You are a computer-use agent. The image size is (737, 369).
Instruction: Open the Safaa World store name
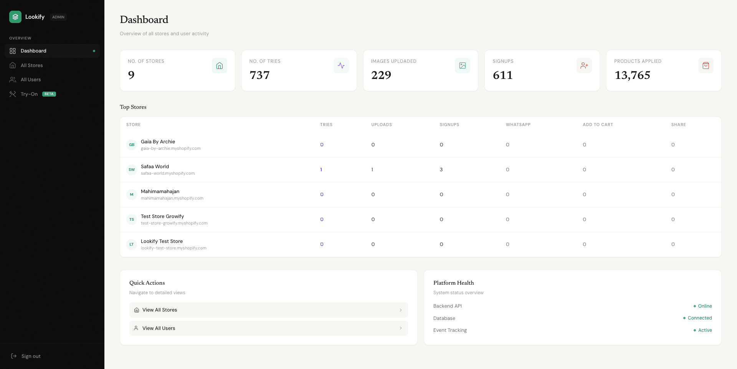pyautogui.click(x=155, y=167)
